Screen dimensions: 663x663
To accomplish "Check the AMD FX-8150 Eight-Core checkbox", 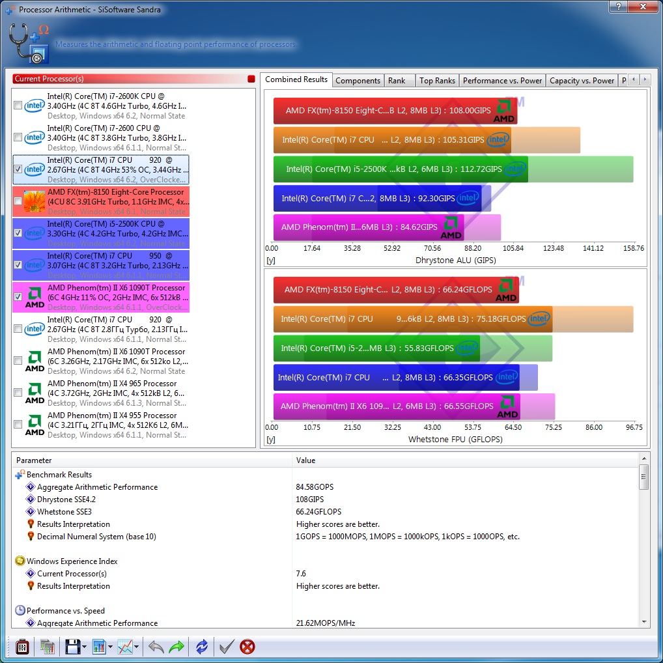I will point(18,201).
